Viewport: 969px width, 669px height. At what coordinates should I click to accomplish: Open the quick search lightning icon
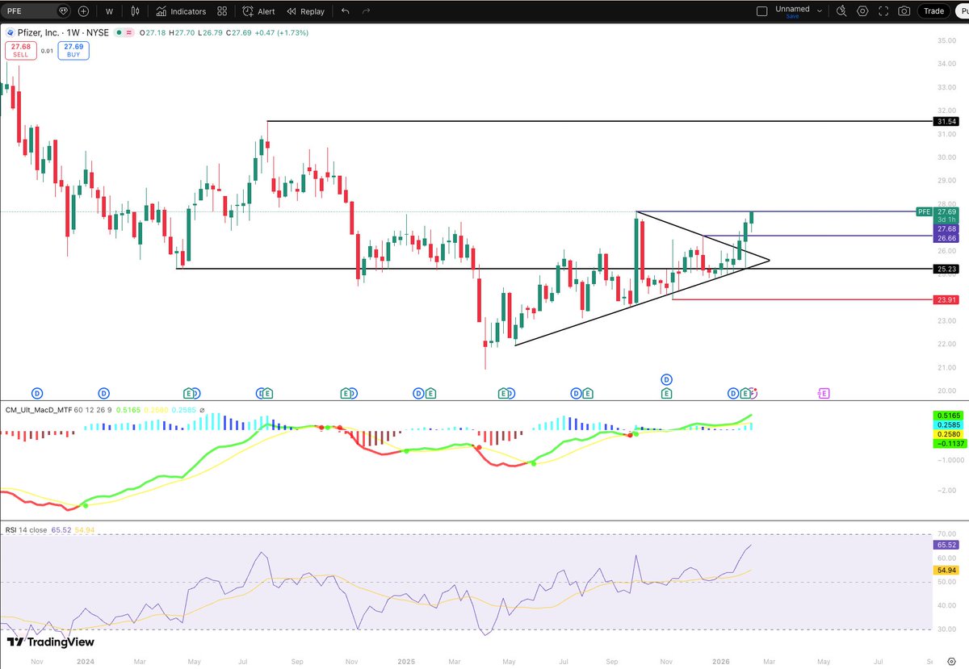842,11
